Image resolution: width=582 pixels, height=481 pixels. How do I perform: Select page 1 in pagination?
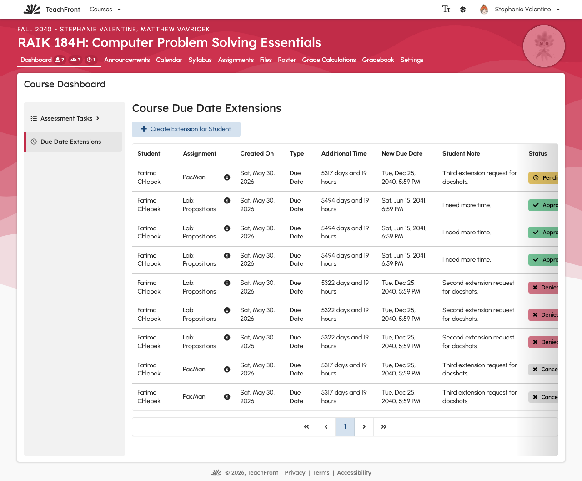pos(345,427)
